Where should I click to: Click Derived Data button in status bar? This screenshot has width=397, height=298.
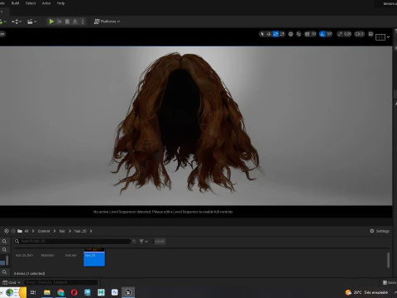coord(390,282)
